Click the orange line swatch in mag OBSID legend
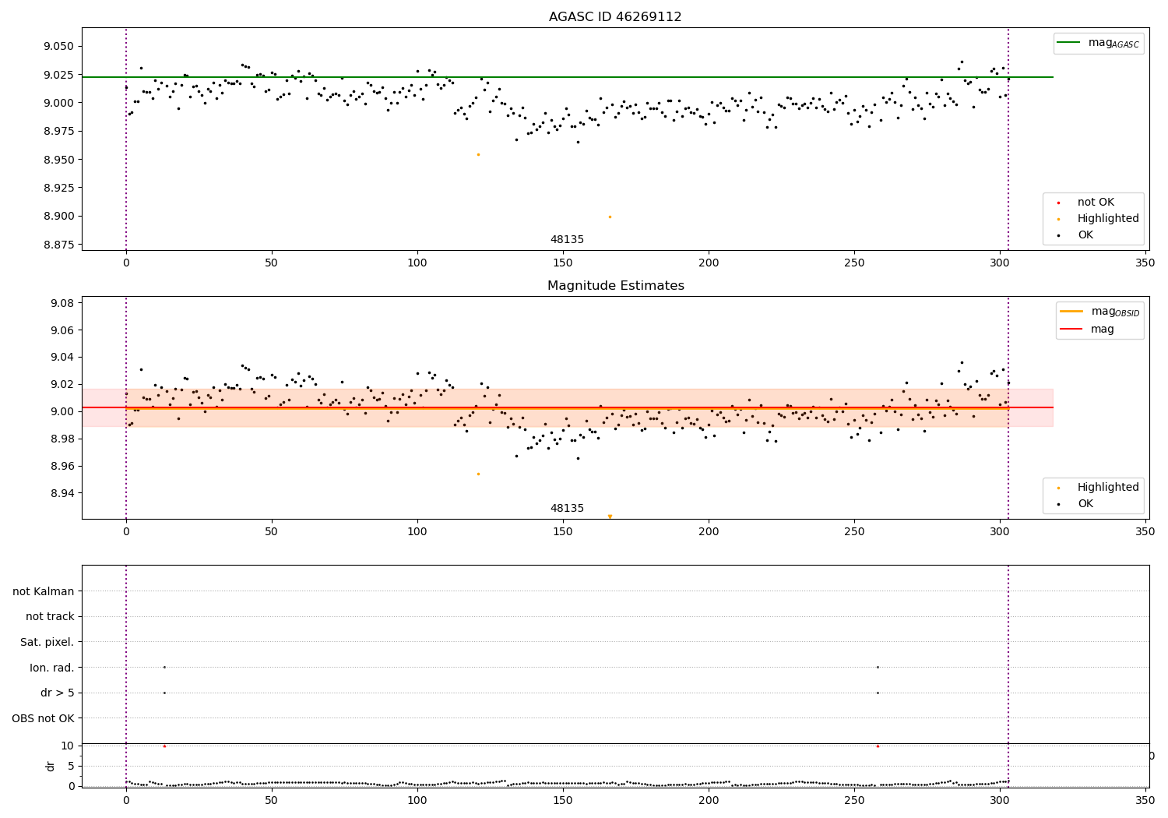The image size is (1168, 818). coord(1072,312)
